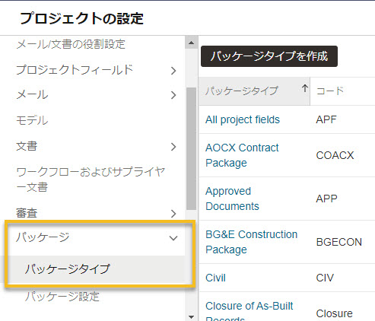
Task: Click the sort arrow on パッケージタイプ column
Action: (x=305, y=89)
